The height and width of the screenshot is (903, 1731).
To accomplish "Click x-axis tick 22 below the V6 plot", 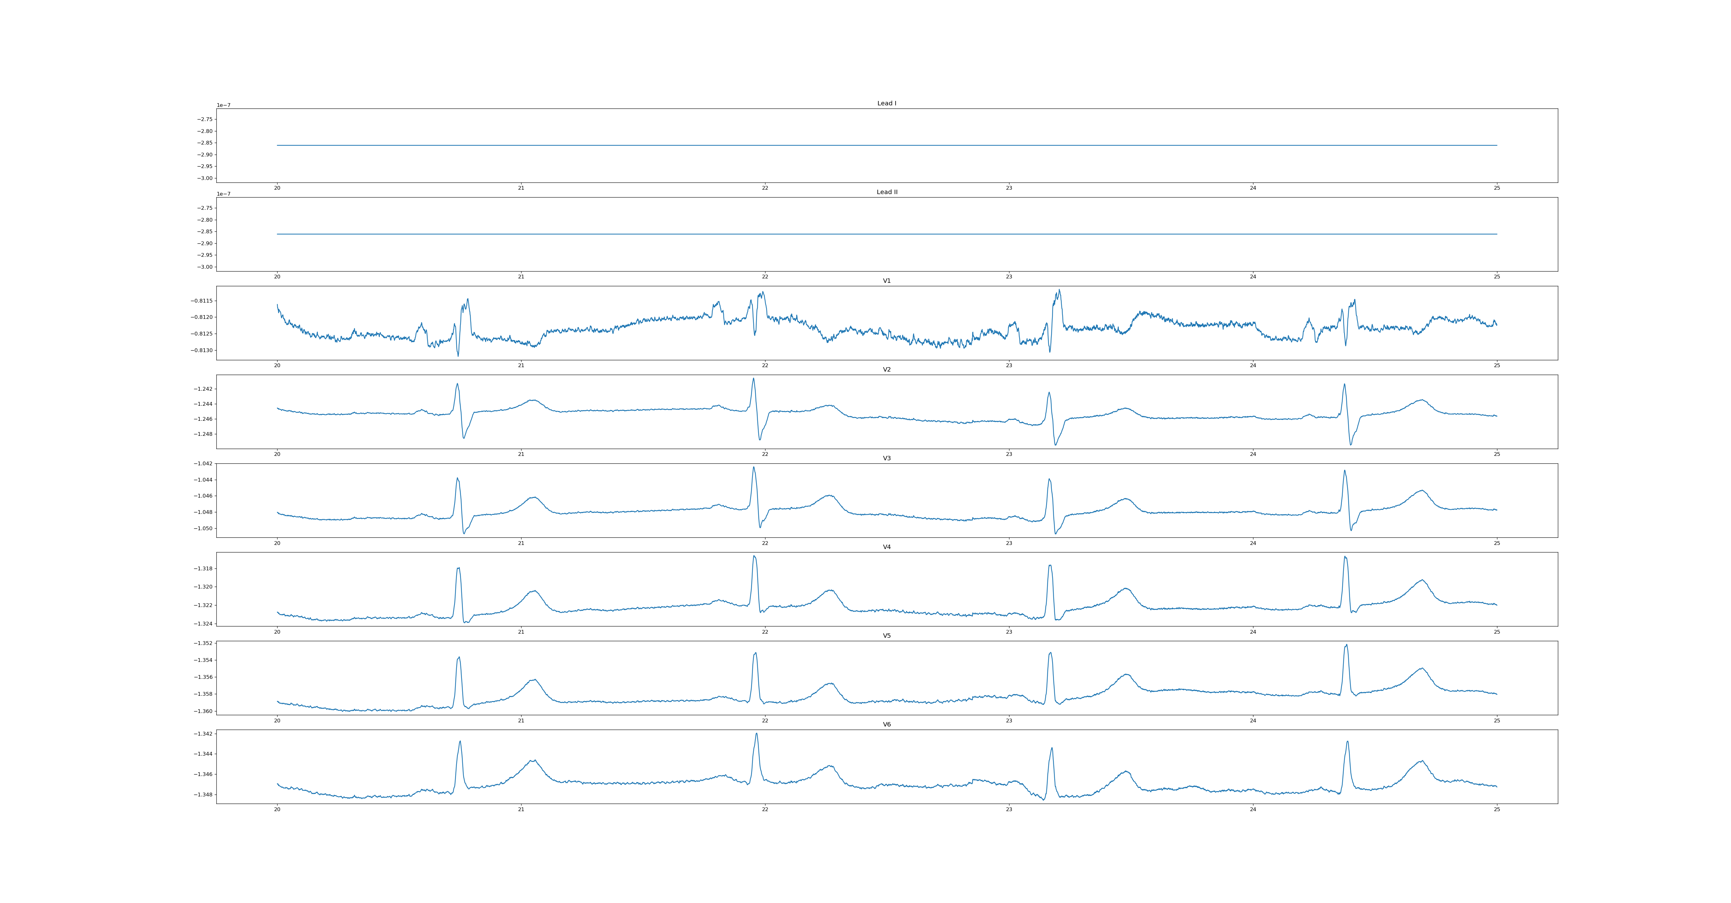I will click(x=765, y=810).
